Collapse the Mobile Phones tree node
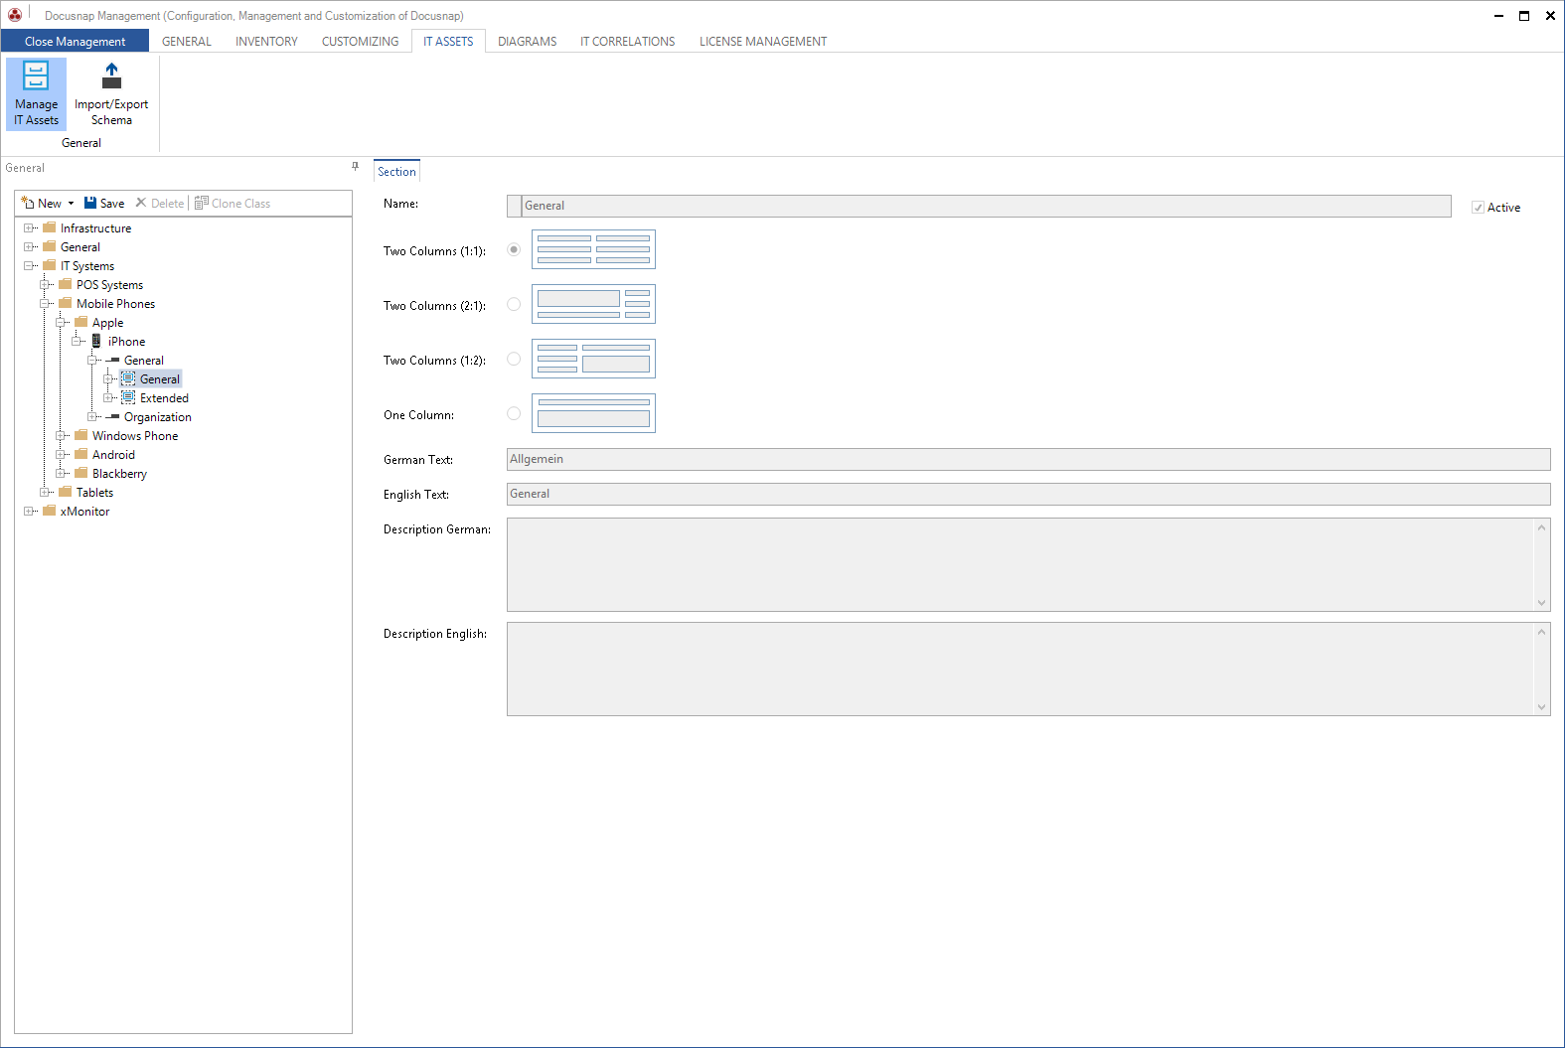1565x1048 pixels. 45,303
